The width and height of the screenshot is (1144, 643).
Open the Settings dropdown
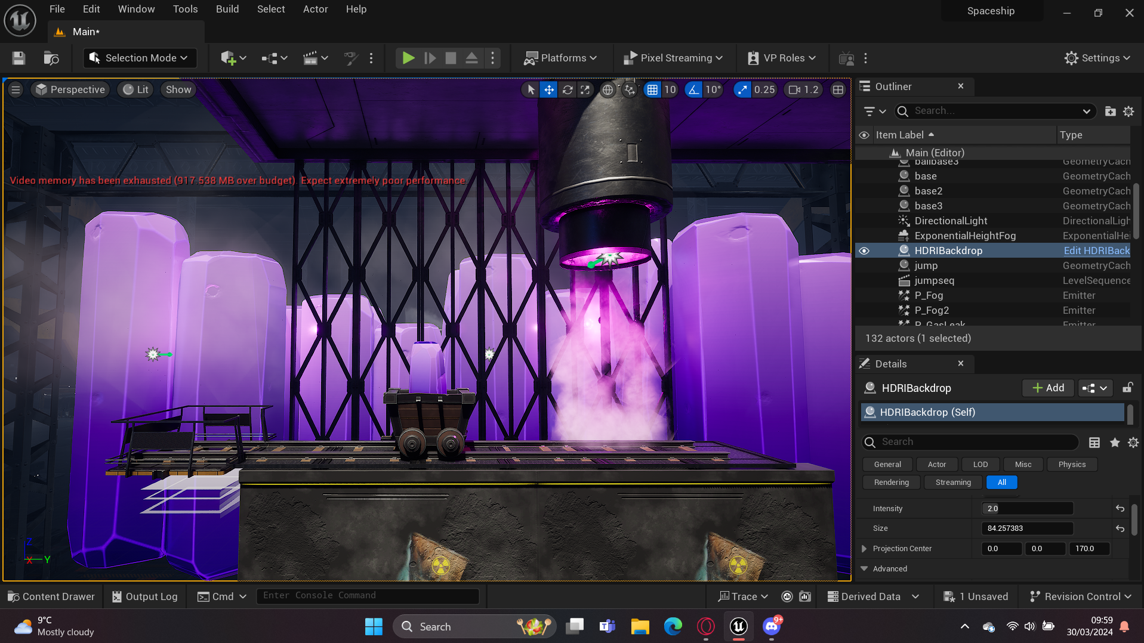[x=1097, y=58]
